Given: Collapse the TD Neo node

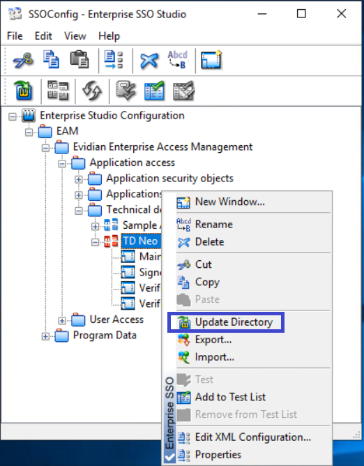Looking at the screenshot, I should click(x=95, y=242).
